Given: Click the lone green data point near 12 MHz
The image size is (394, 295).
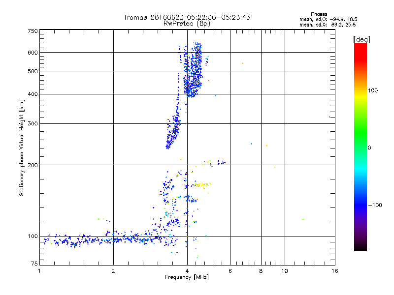Looking at the screenshot, I should coord(303,219).
